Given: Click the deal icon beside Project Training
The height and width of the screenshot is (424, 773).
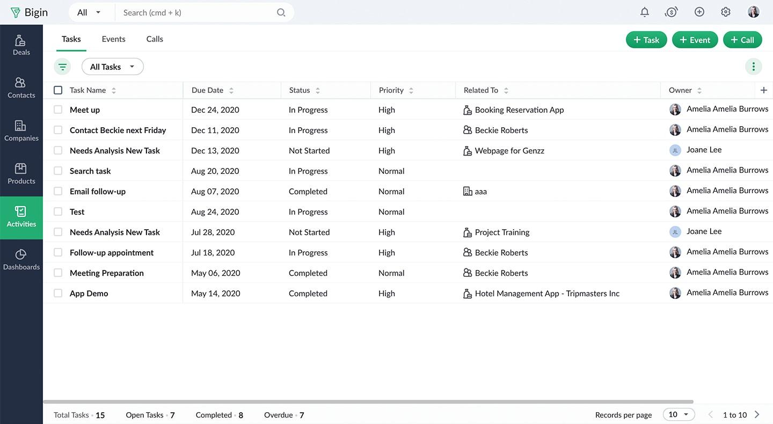Looking at the screenshot, I should (x=468, y=232).
